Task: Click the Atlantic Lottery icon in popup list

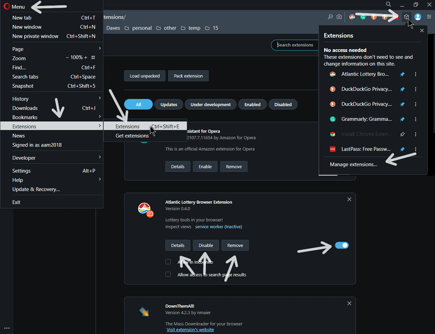Action: pyautogui.click(x=333, y=74)
